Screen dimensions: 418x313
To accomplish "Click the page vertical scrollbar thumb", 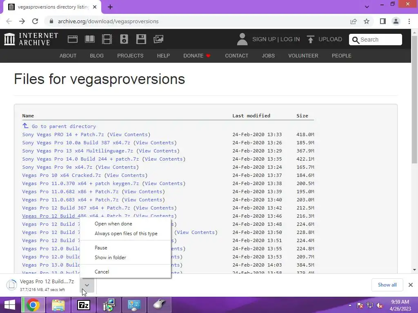I will pos(414,99).
